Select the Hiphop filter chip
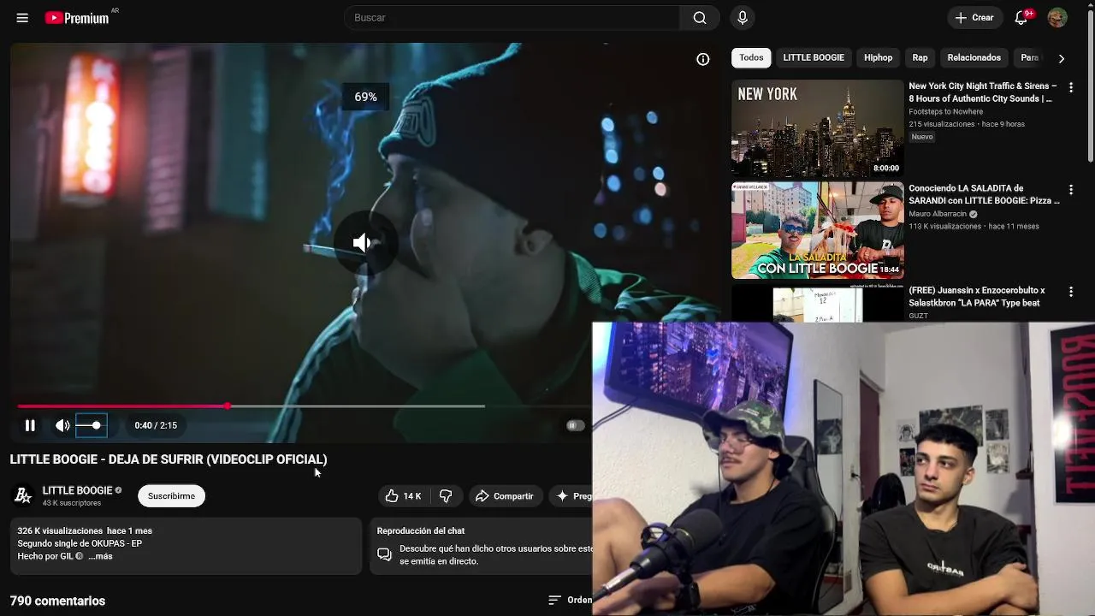Viewport: 1095px width, 616px height. point(878,58)
